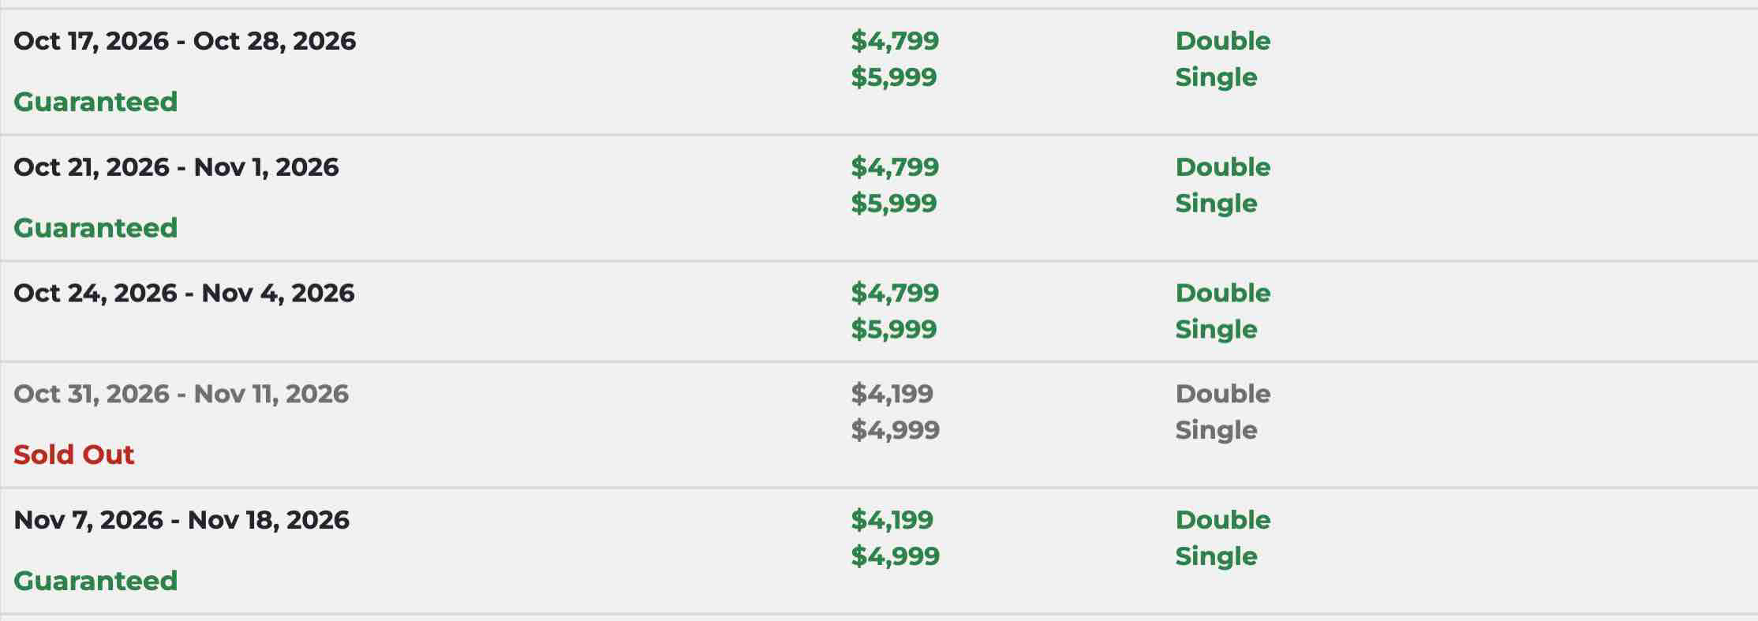Choose Single option for the Oct 17 departure
Image resolution: width=1758 pixels, height=621 pixels.
click(x=1216, y=77)
